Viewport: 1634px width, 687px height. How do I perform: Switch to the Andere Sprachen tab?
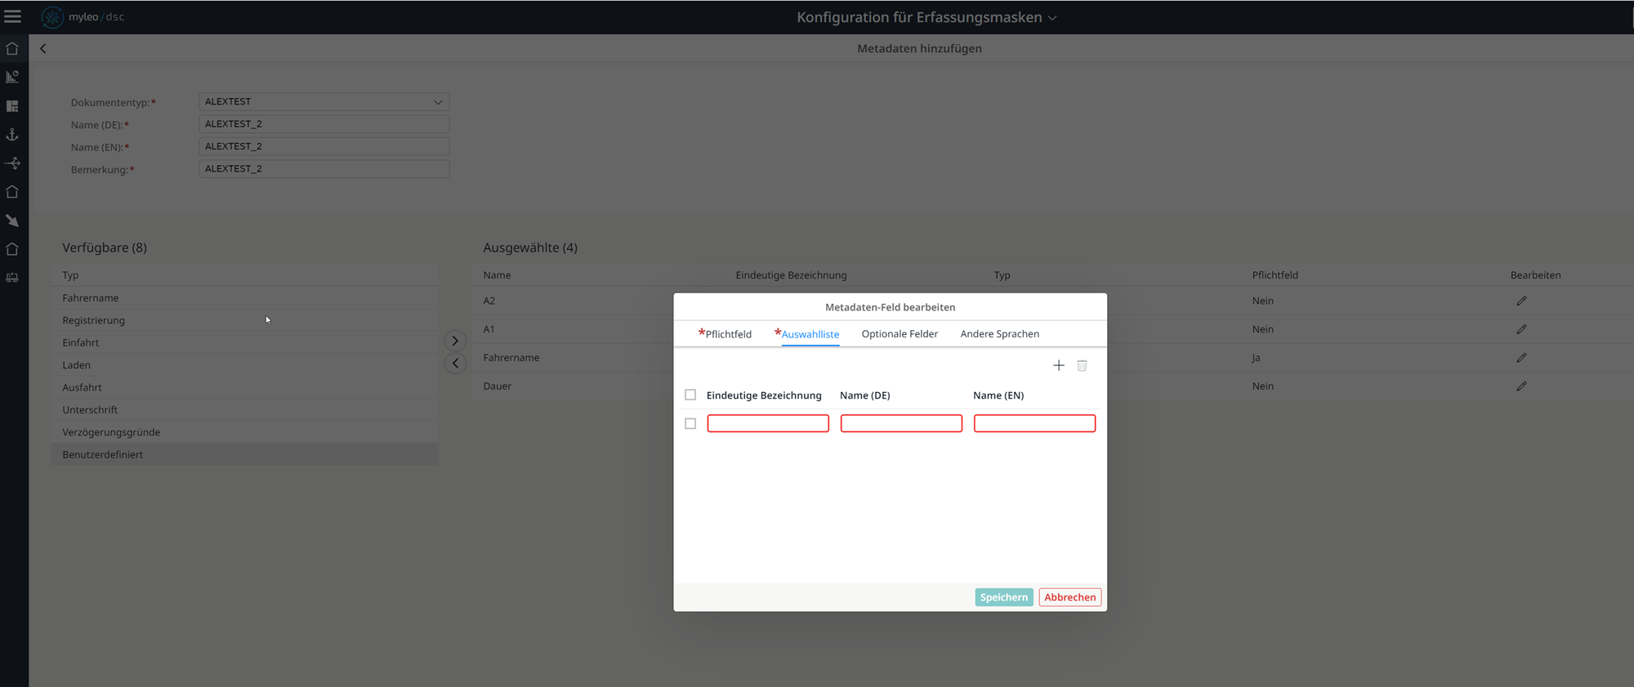[1000, 333]
